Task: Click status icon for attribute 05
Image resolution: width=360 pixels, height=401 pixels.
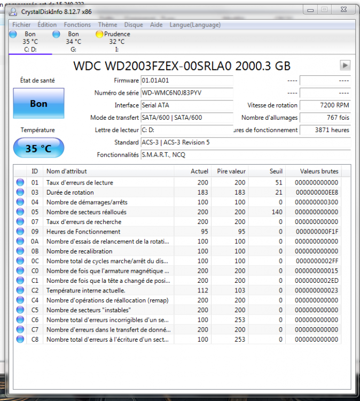Action: coord(20,212)
